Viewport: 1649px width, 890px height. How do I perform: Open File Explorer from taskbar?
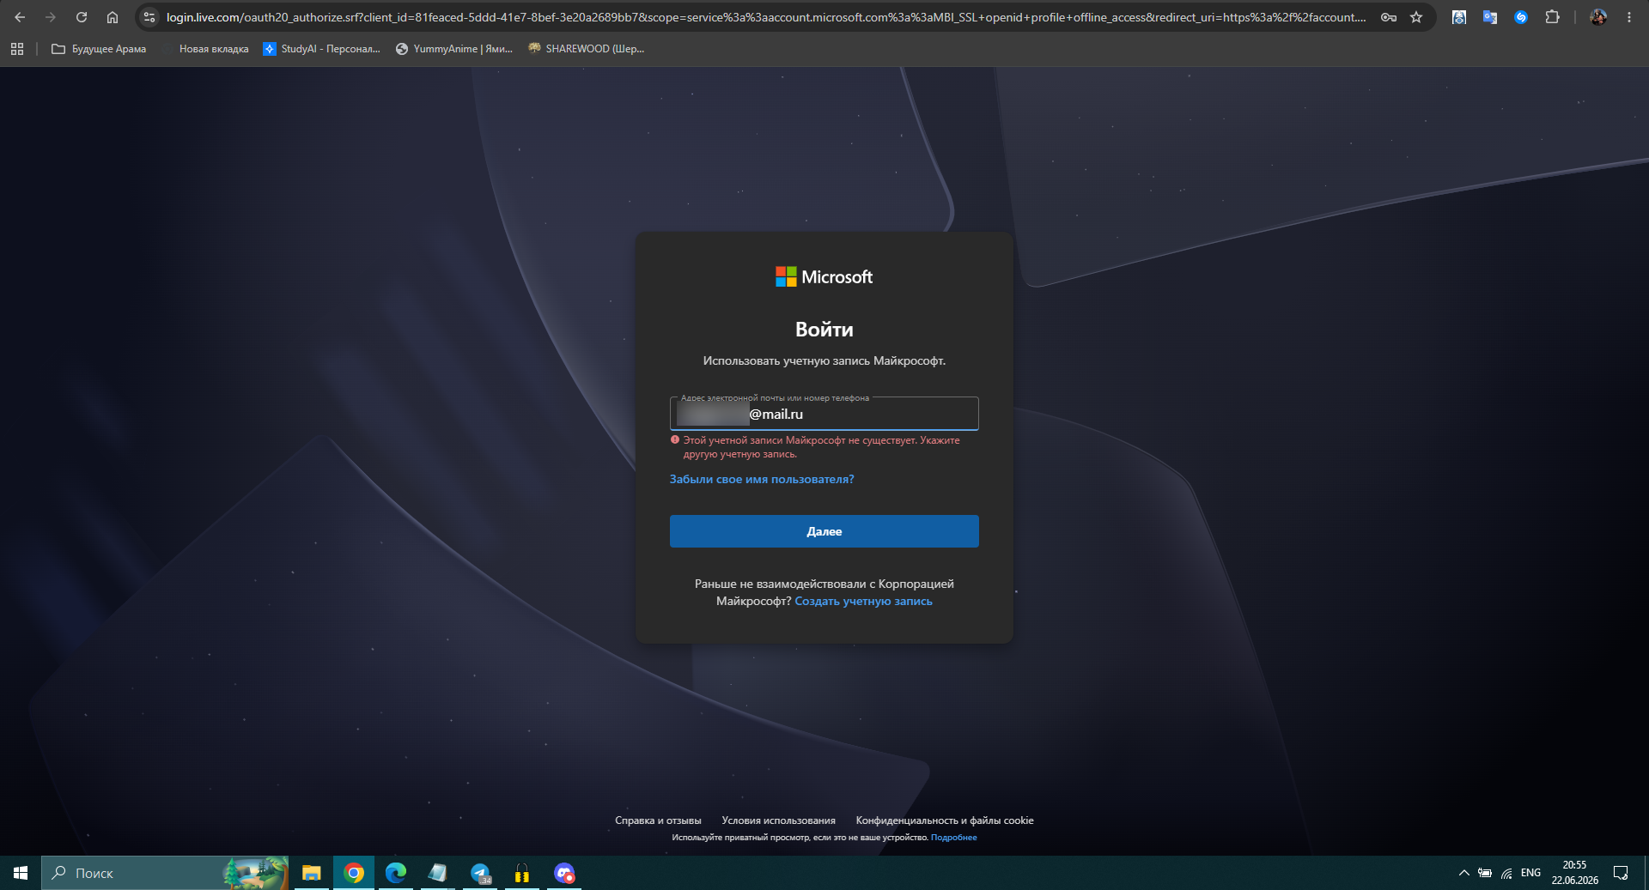pyautogui.click(x=311, y=873)
